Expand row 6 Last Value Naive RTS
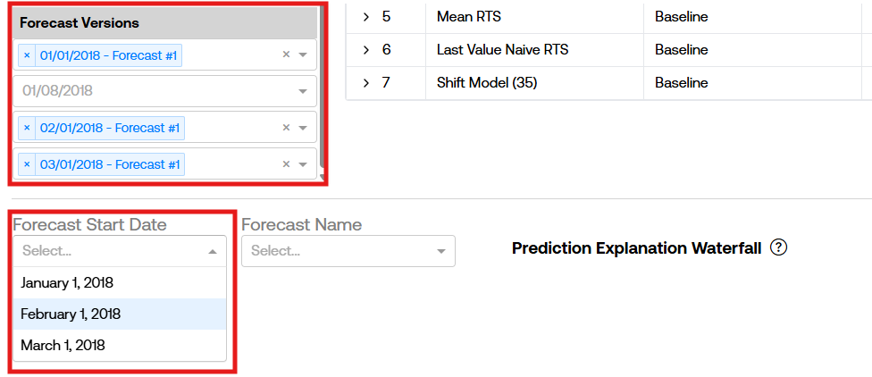Image resolution: width=872 pixels, height=377 pixels. coord(366,50)
